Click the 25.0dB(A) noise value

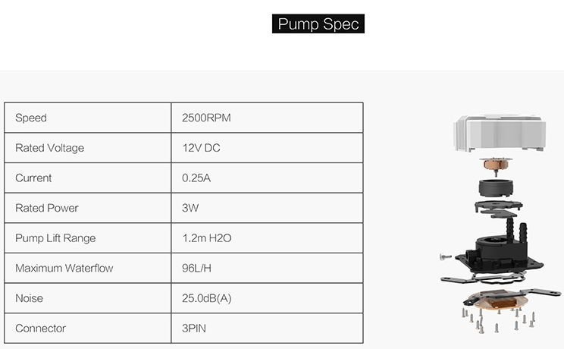[206, 298]
